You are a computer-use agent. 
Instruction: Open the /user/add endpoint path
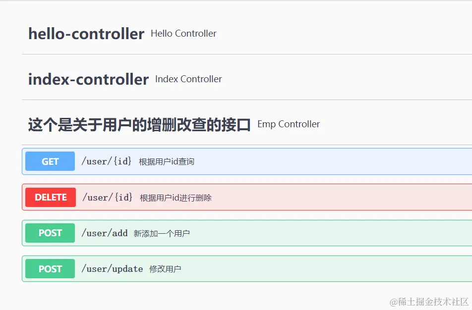coord(104,233)
